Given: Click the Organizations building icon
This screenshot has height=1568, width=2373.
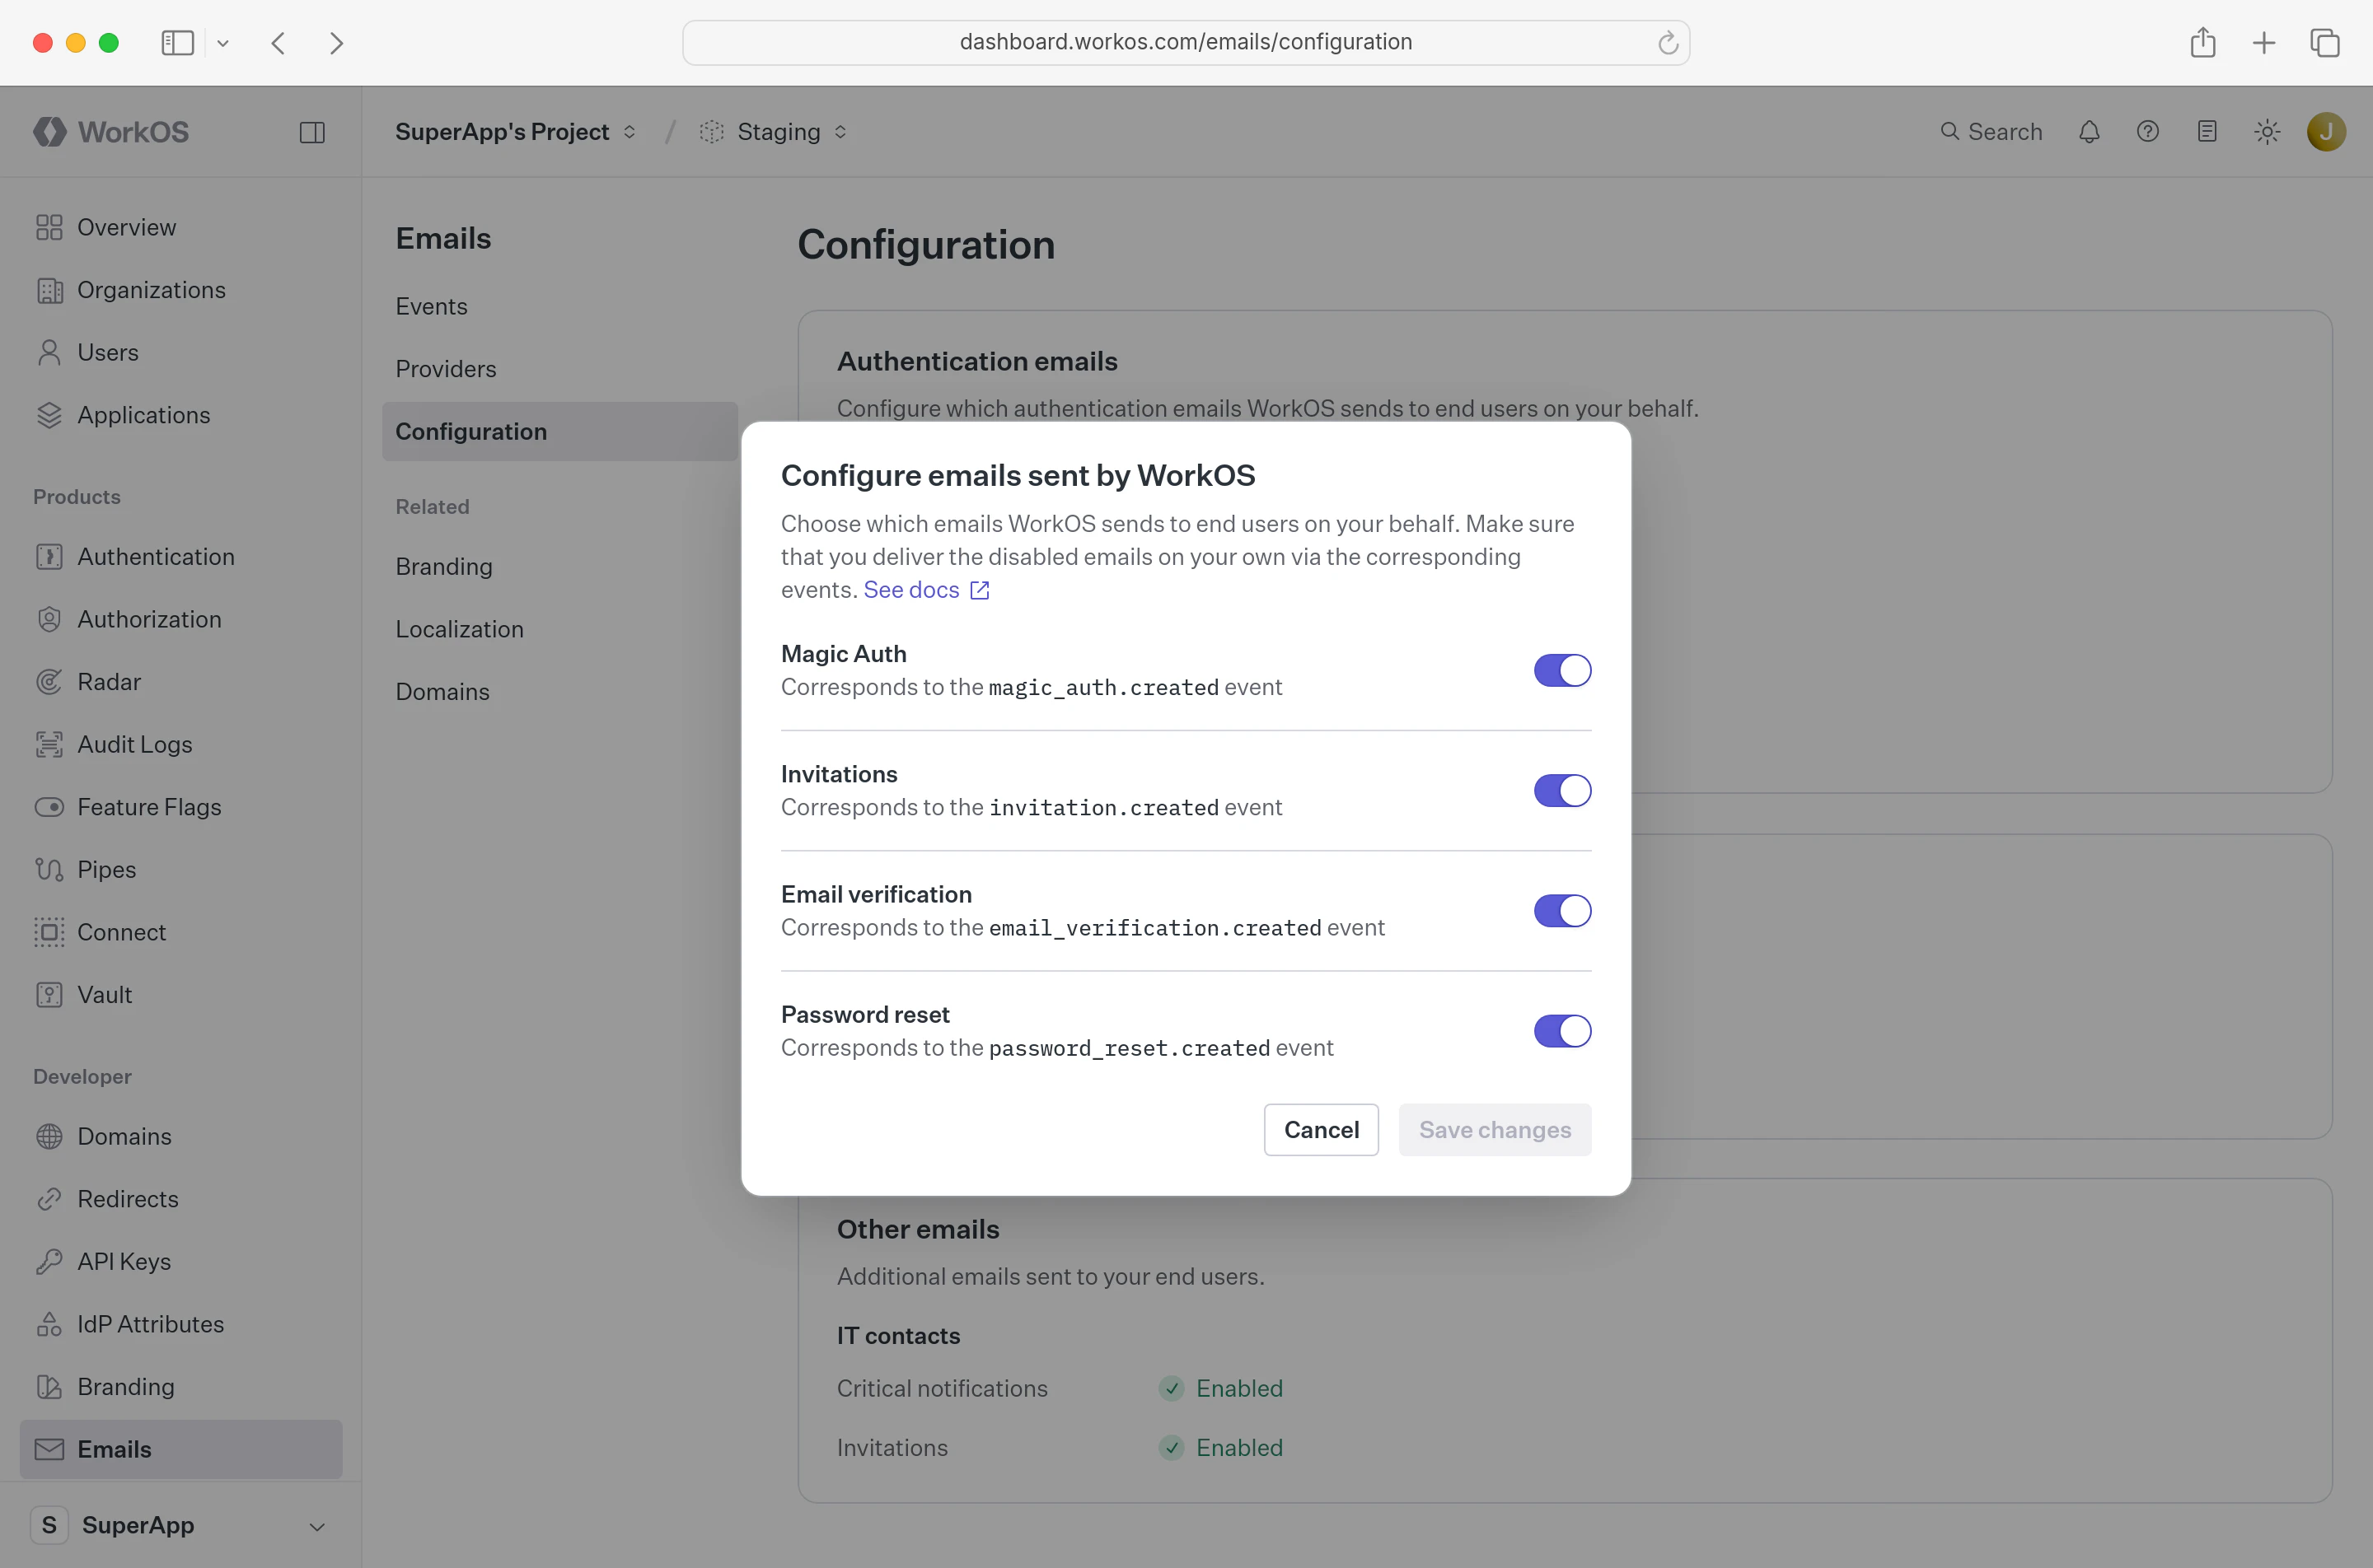Looking at the screenshot, I should pos(49,290).
